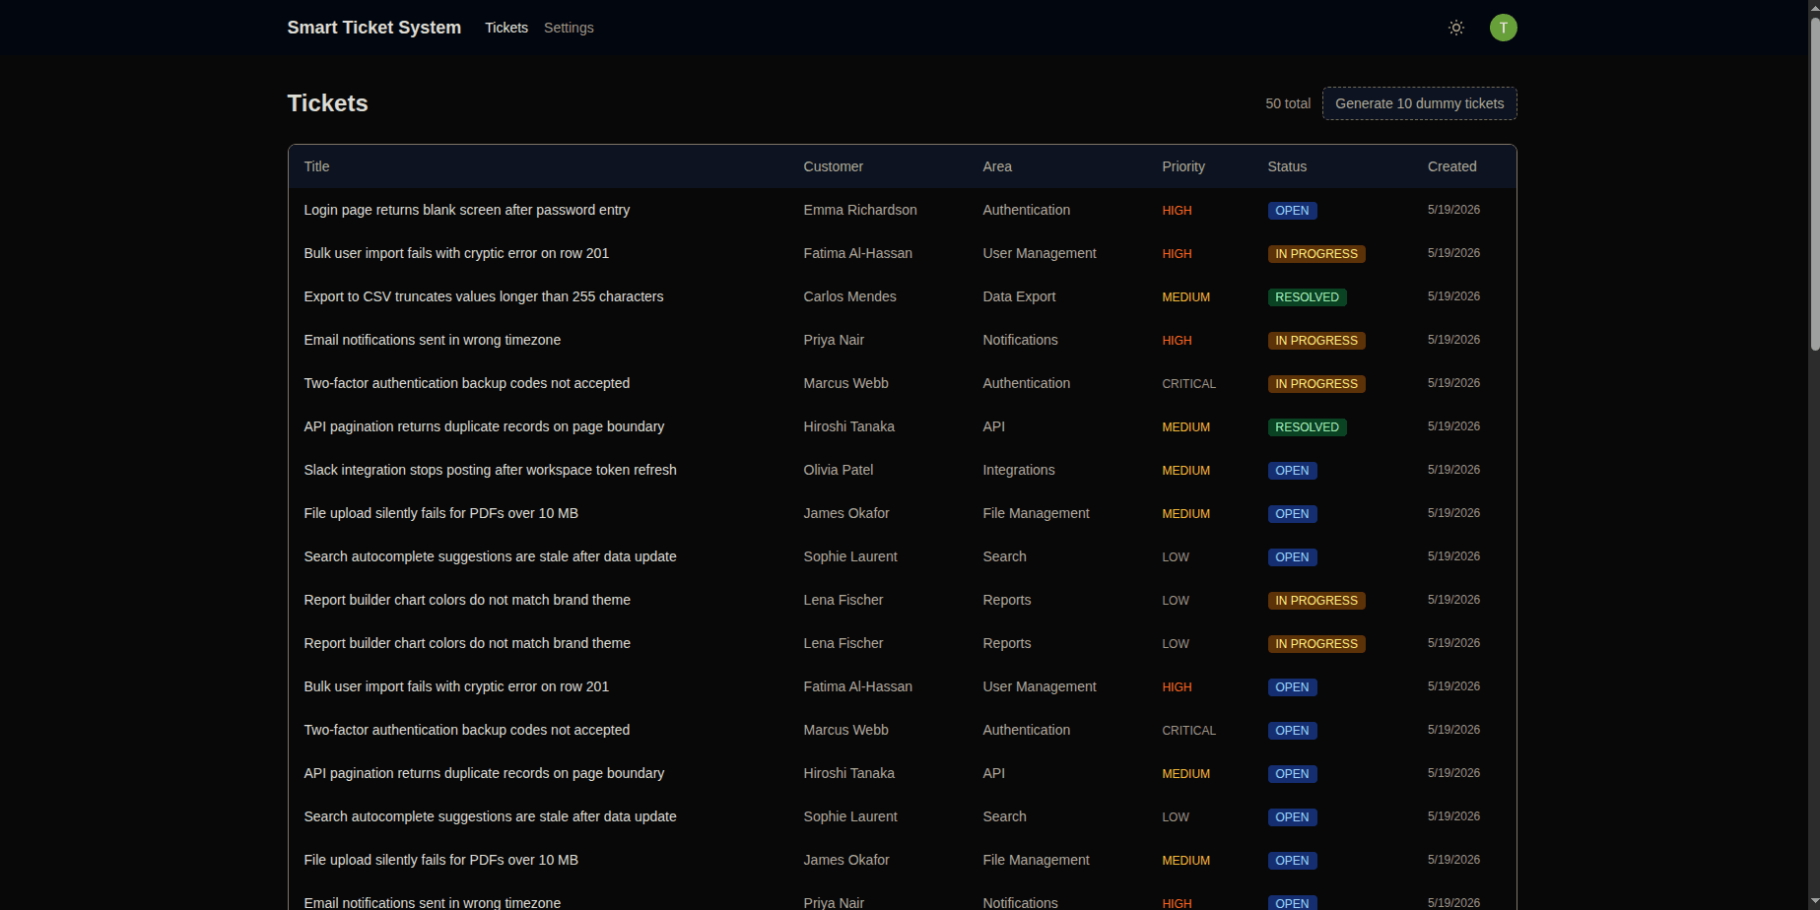This screenshot has width=1820, height=910.
Task: Toggle the light/dark theme sun icon
Action: pyautogui.click(x=1455, y=28)
